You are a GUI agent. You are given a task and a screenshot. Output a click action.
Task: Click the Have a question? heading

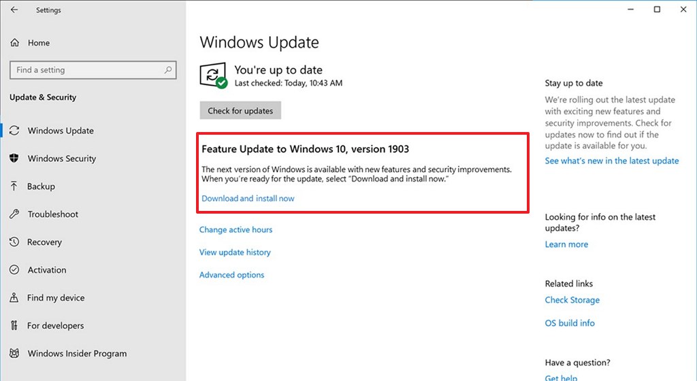(577, 363)
